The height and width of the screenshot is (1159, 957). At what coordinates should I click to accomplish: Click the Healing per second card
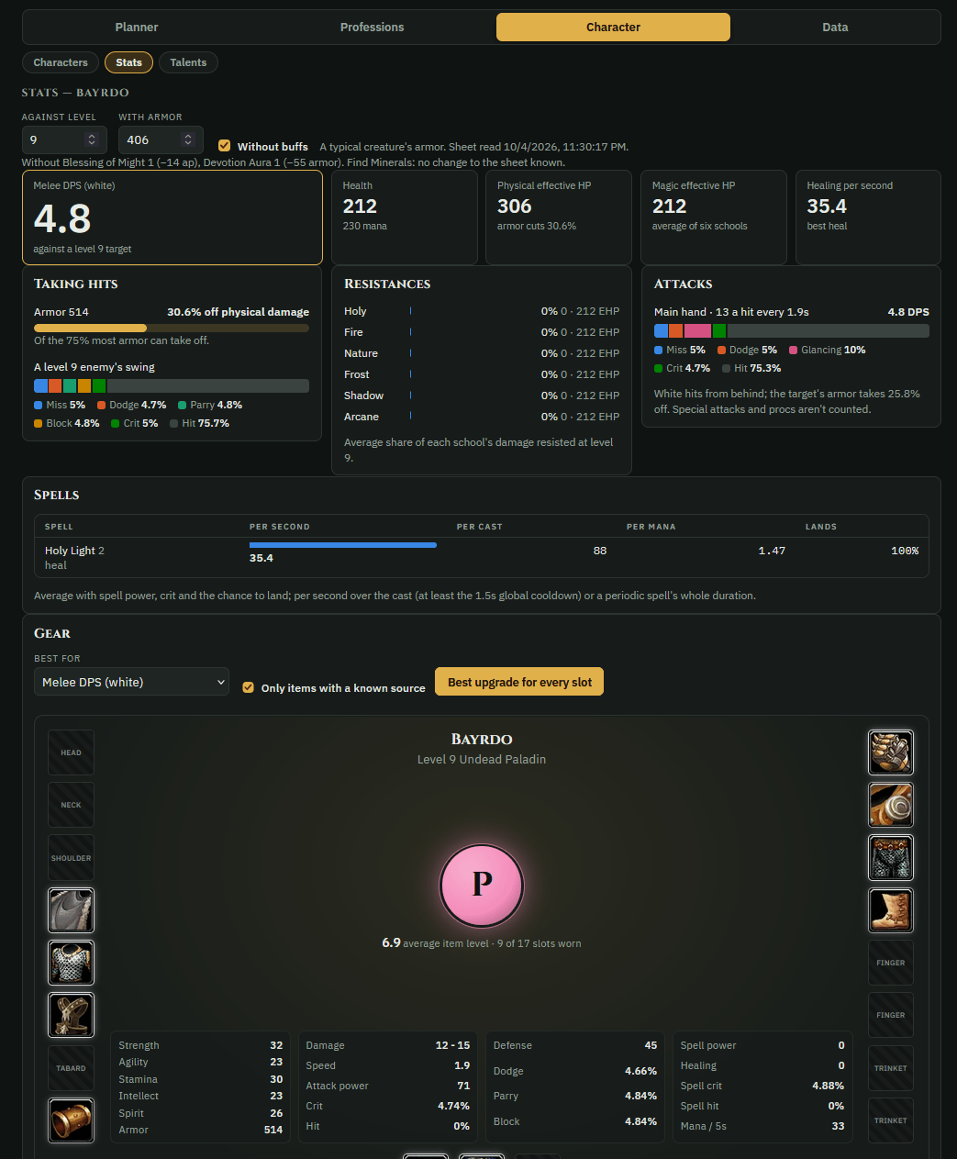coord(868,217)
